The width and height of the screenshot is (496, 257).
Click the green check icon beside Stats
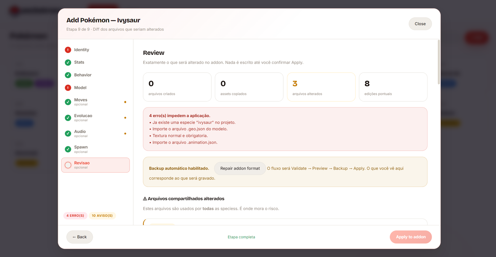pyautogui.click(x=68, y=63)
